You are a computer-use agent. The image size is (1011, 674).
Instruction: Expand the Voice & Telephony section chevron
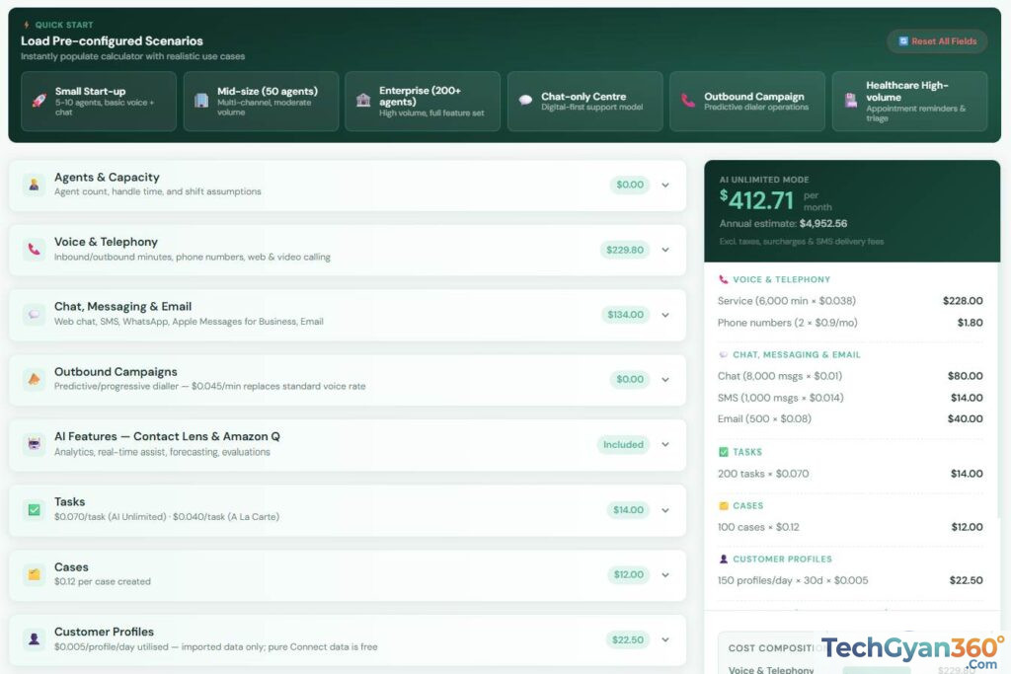(x=665, y=250)
